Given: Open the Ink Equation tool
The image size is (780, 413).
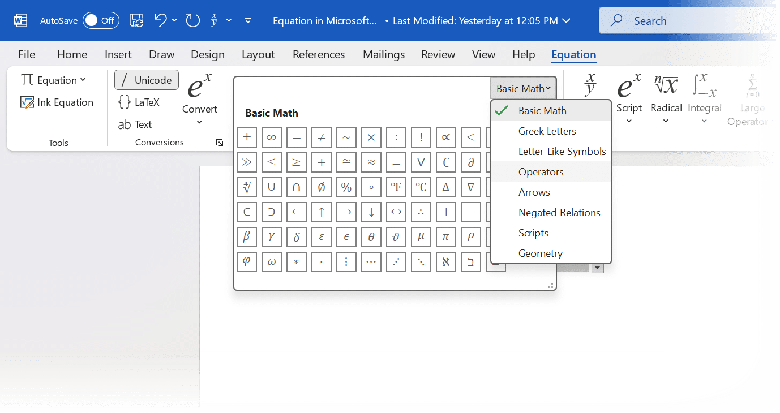Looking at the screenshot, I should click(57, 102).
